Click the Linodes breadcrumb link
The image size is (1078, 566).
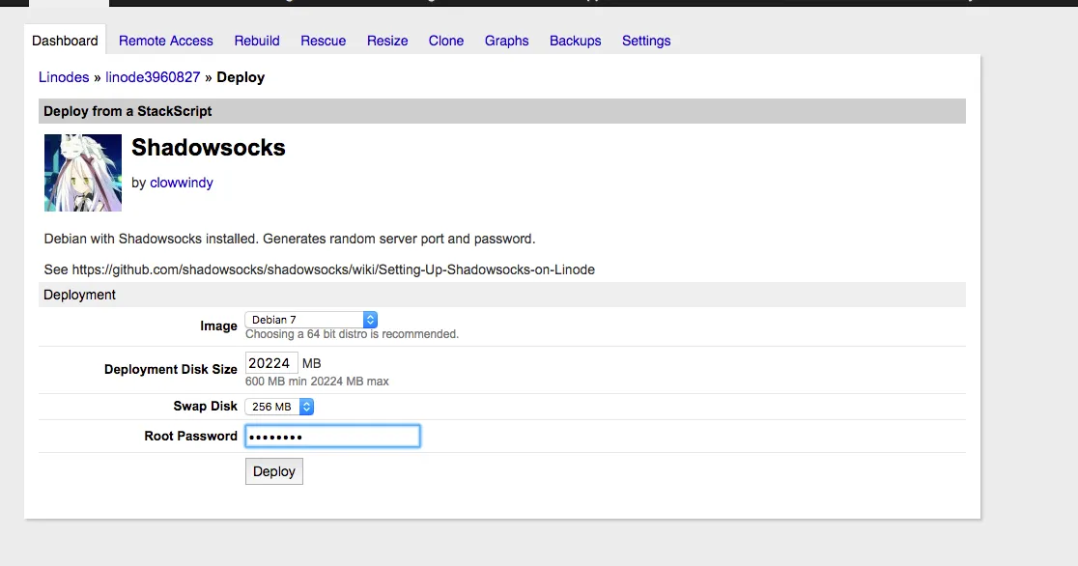click(64, 77)
